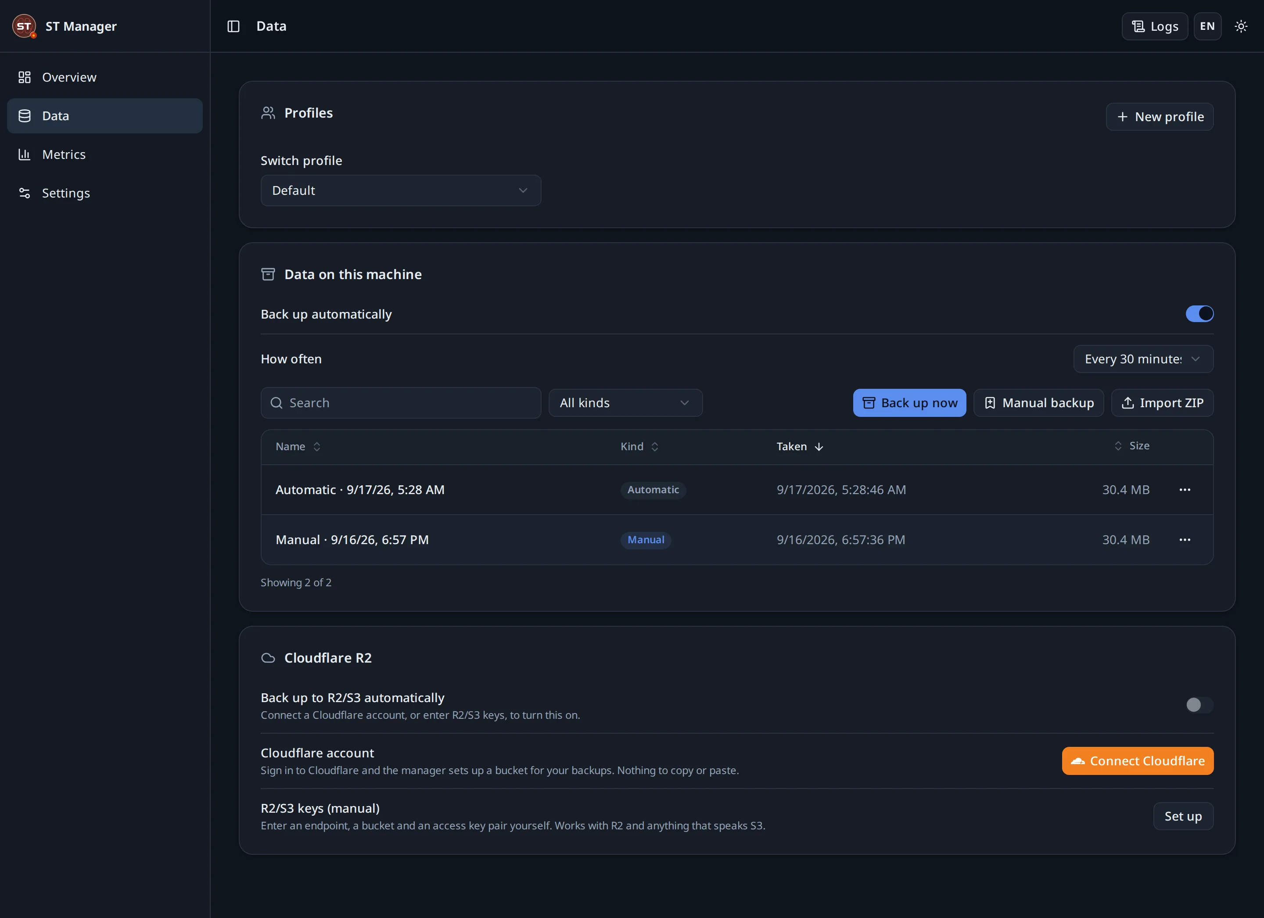Click the Settings sliders icon
The height and width of the screenshot is (918, 1264).
pyautogui.click(x=25, y=193)
